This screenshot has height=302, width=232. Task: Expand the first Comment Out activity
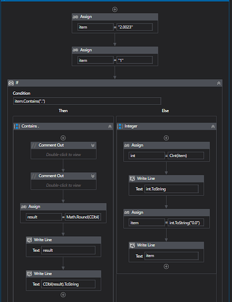point(93,146)
